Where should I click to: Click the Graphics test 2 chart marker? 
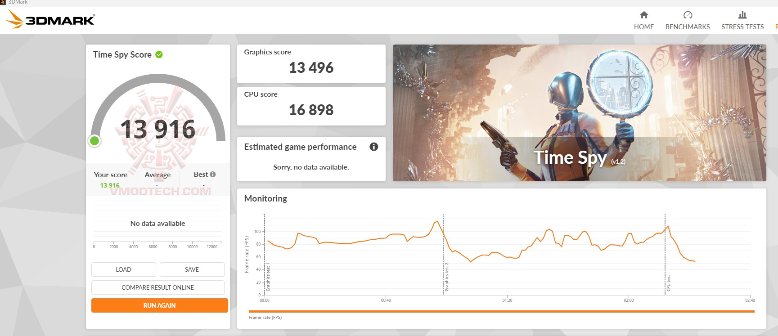(x=447, y=277)
